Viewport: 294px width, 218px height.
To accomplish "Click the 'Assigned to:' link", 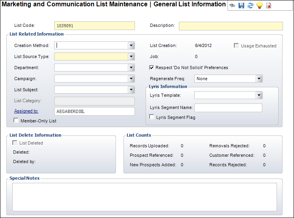I will [x=26, y=111].
